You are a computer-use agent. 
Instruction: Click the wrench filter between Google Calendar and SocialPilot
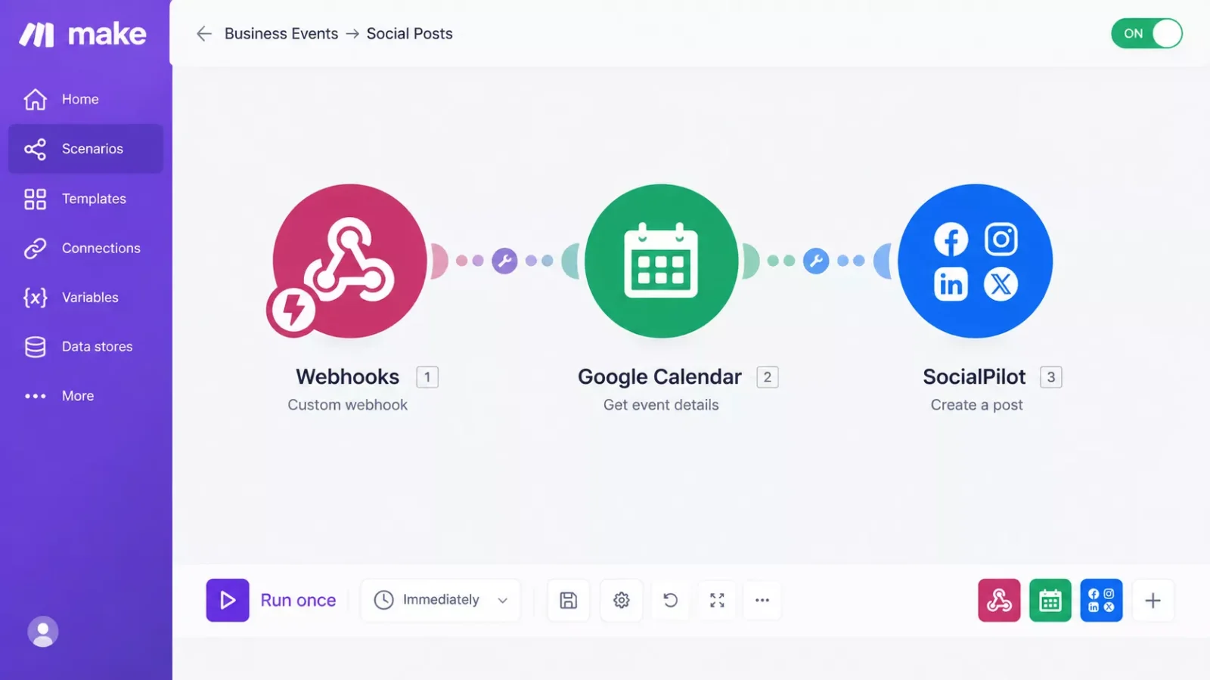click(x=816, y=261)
